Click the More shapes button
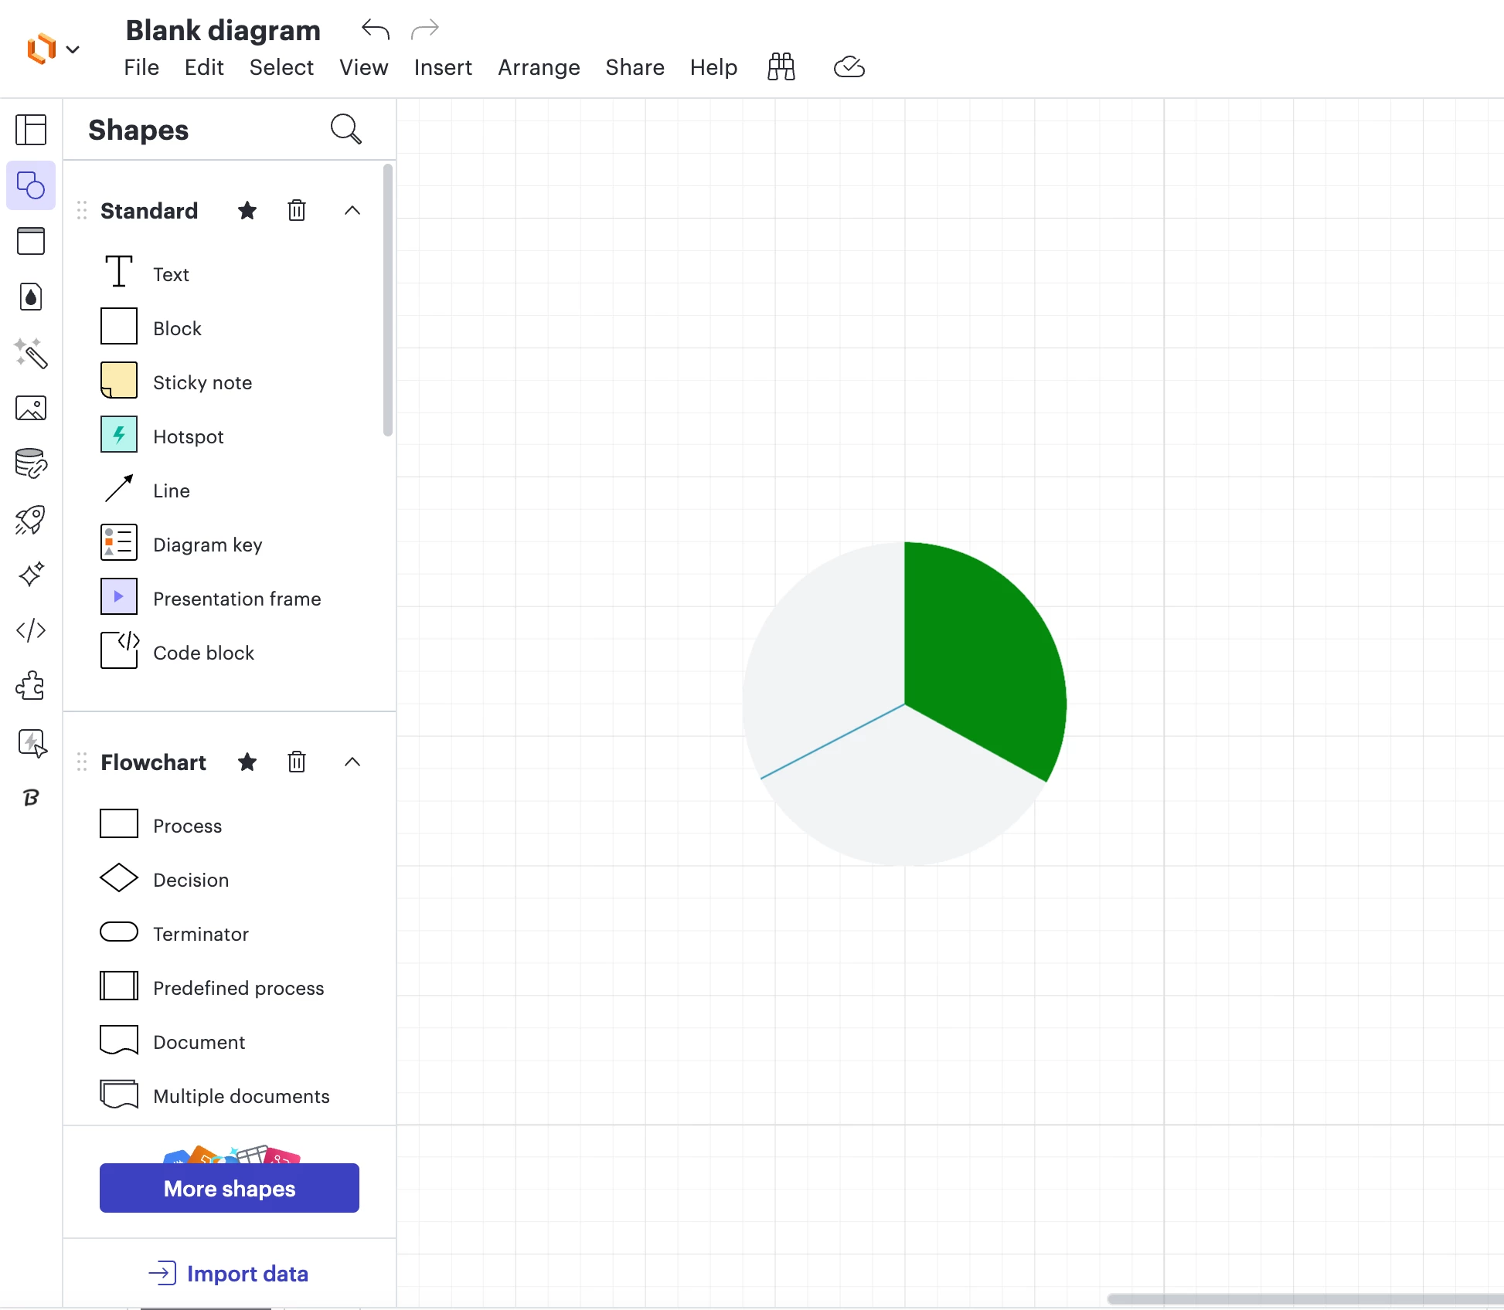Screen dimensions: 1504x1310 (x=230, y=1188)
